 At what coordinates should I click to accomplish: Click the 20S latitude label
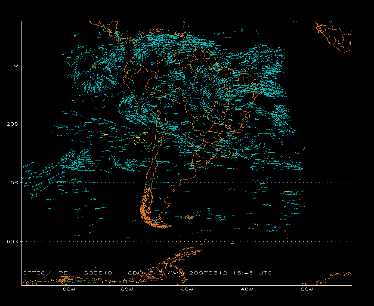pos(13,124)
